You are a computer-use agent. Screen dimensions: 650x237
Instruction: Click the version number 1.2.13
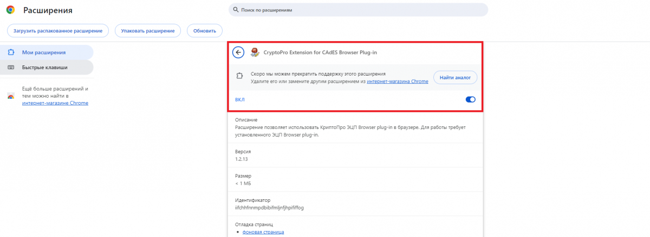click(241, 159)
